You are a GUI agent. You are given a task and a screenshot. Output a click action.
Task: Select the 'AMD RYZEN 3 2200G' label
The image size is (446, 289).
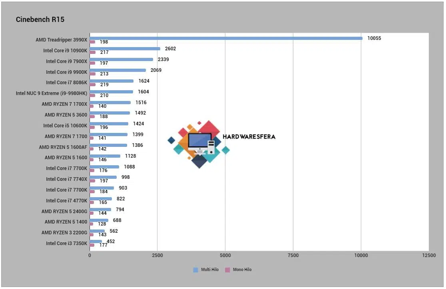[64, 232]
